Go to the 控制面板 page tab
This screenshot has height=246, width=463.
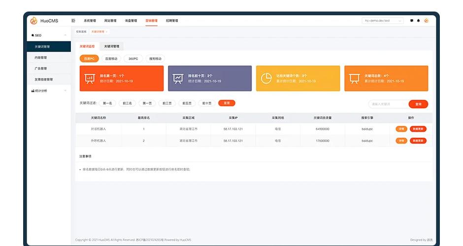point(81,31)
